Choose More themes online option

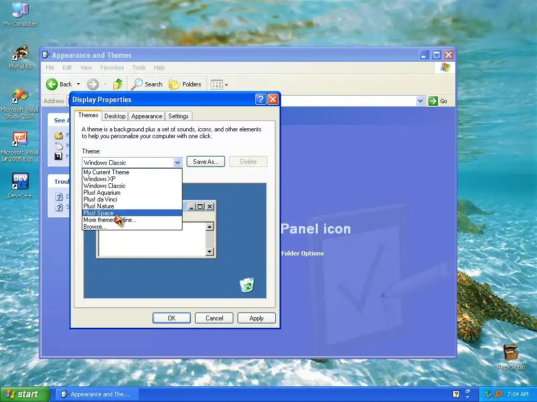[x=132, y=220]
